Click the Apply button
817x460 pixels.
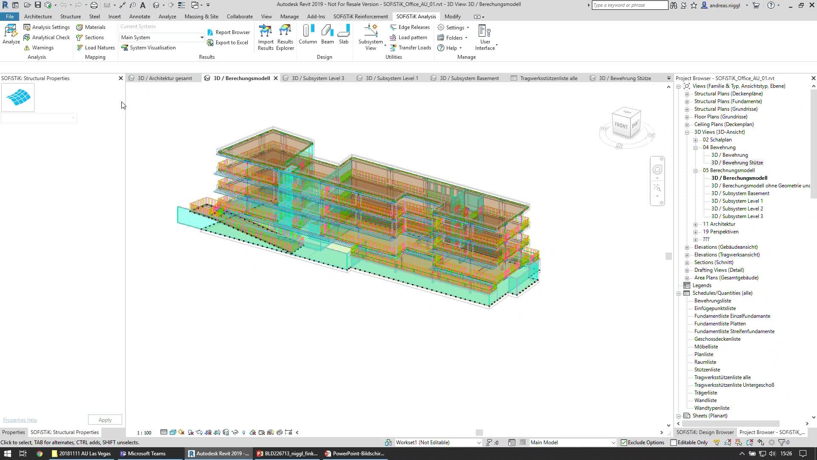tap(105, 420)
